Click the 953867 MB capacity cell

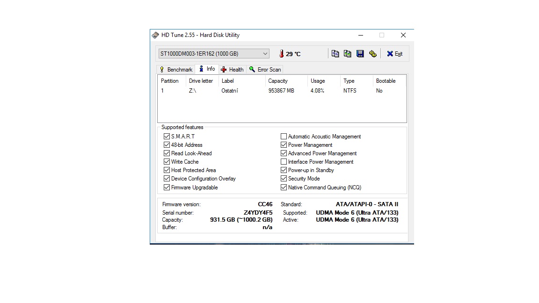[281, 91]
